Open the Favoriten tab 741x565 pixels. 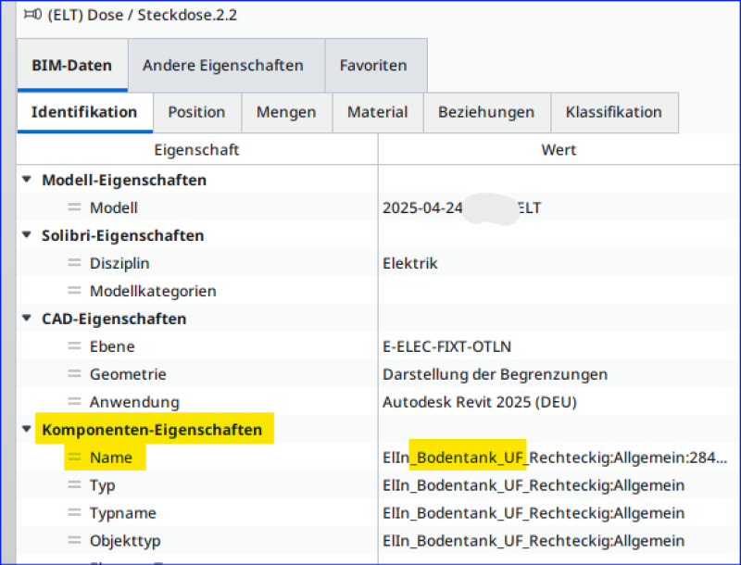tap(373, 66)
